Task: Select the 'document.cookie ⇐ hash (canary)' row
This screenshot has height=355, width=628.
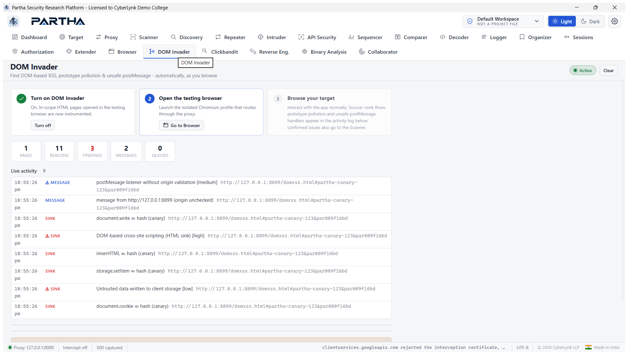Action: 201,310
